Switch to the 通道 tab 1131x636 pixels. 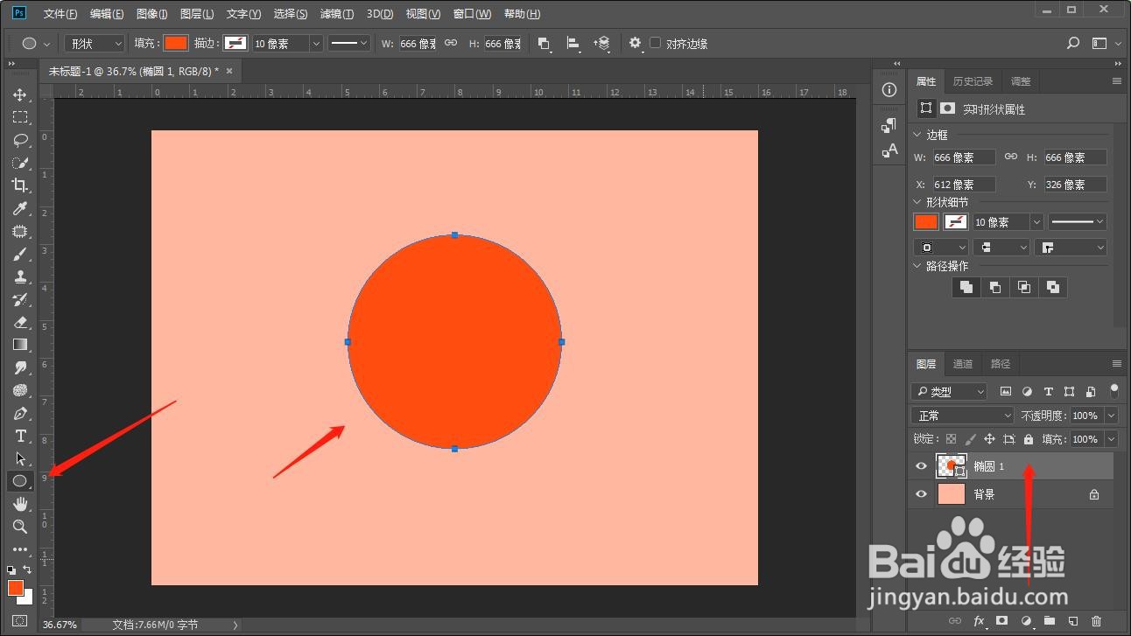tap(963, 364)
